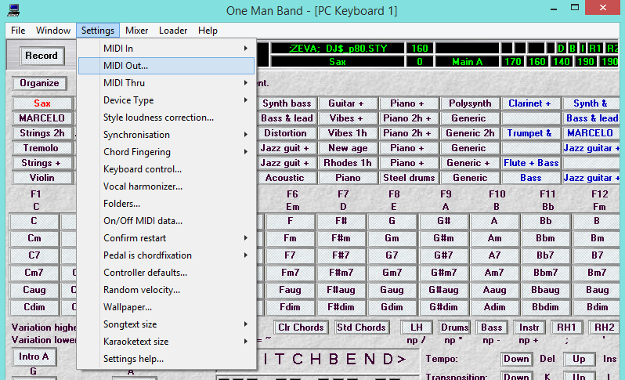Expand the Confirm restart submenu
Viewport: 625px width, 380px height.
point(166,238)
